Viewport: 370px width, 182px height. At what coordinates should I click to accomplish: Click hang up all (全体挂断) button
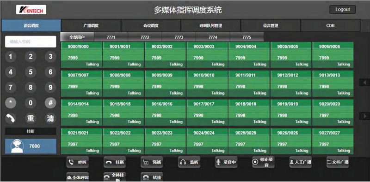tap(114, 177)
